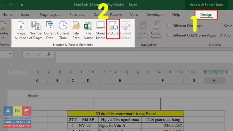
Task: Insert Current Time element
Action: click(x=63, y=30)
